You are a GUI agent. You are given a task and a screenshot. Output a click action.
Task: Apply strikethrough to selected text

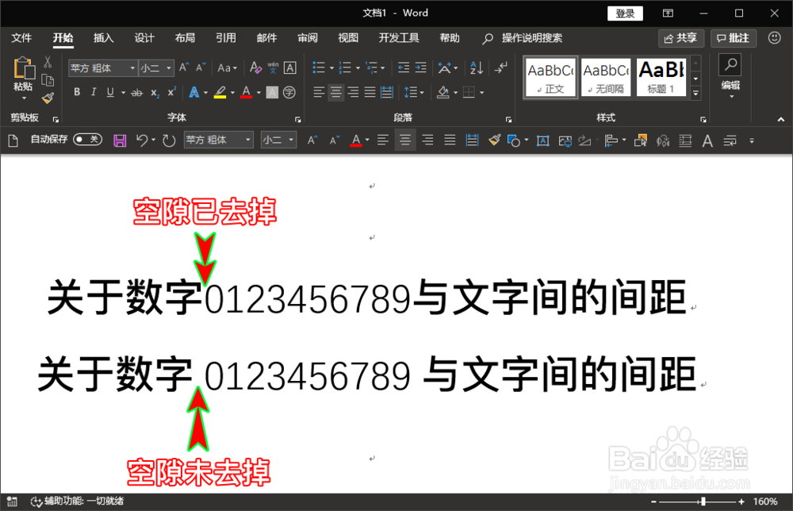click(136, 92)
